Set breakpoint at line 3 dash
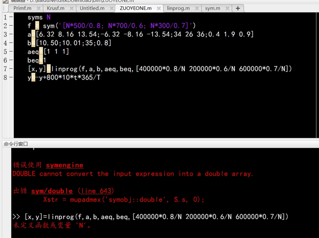This screenshot has width=319, height=238. [11, 35]
